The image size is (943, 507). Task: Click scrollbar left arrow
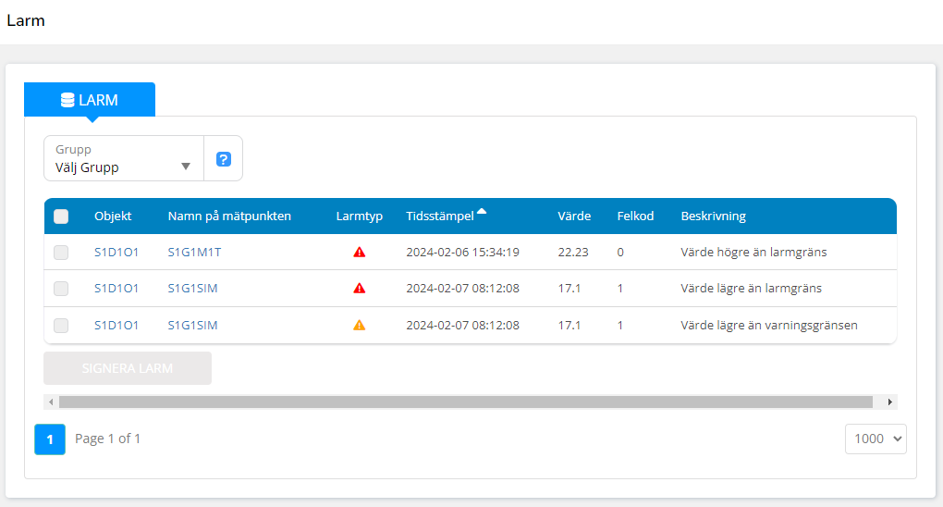coord(52,402)
